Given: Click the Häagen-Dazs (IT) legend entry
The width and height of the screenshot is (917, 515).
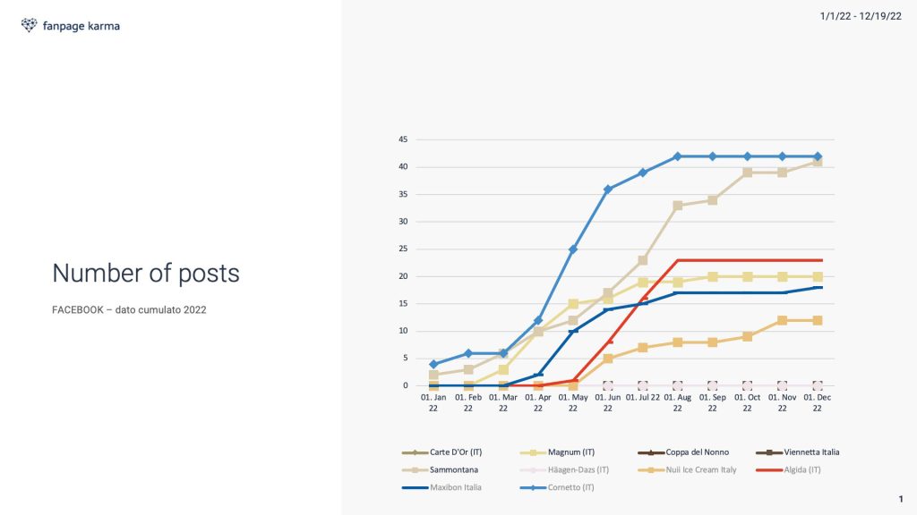Looking at the screenshot, I should [x=564, y=469].
